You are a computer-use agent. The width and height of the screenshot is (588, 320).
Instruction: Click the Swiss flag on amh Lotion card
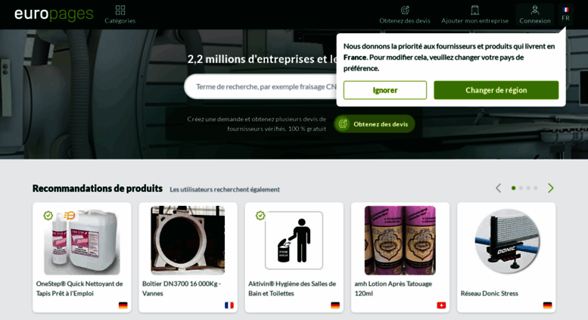(441, 306)
